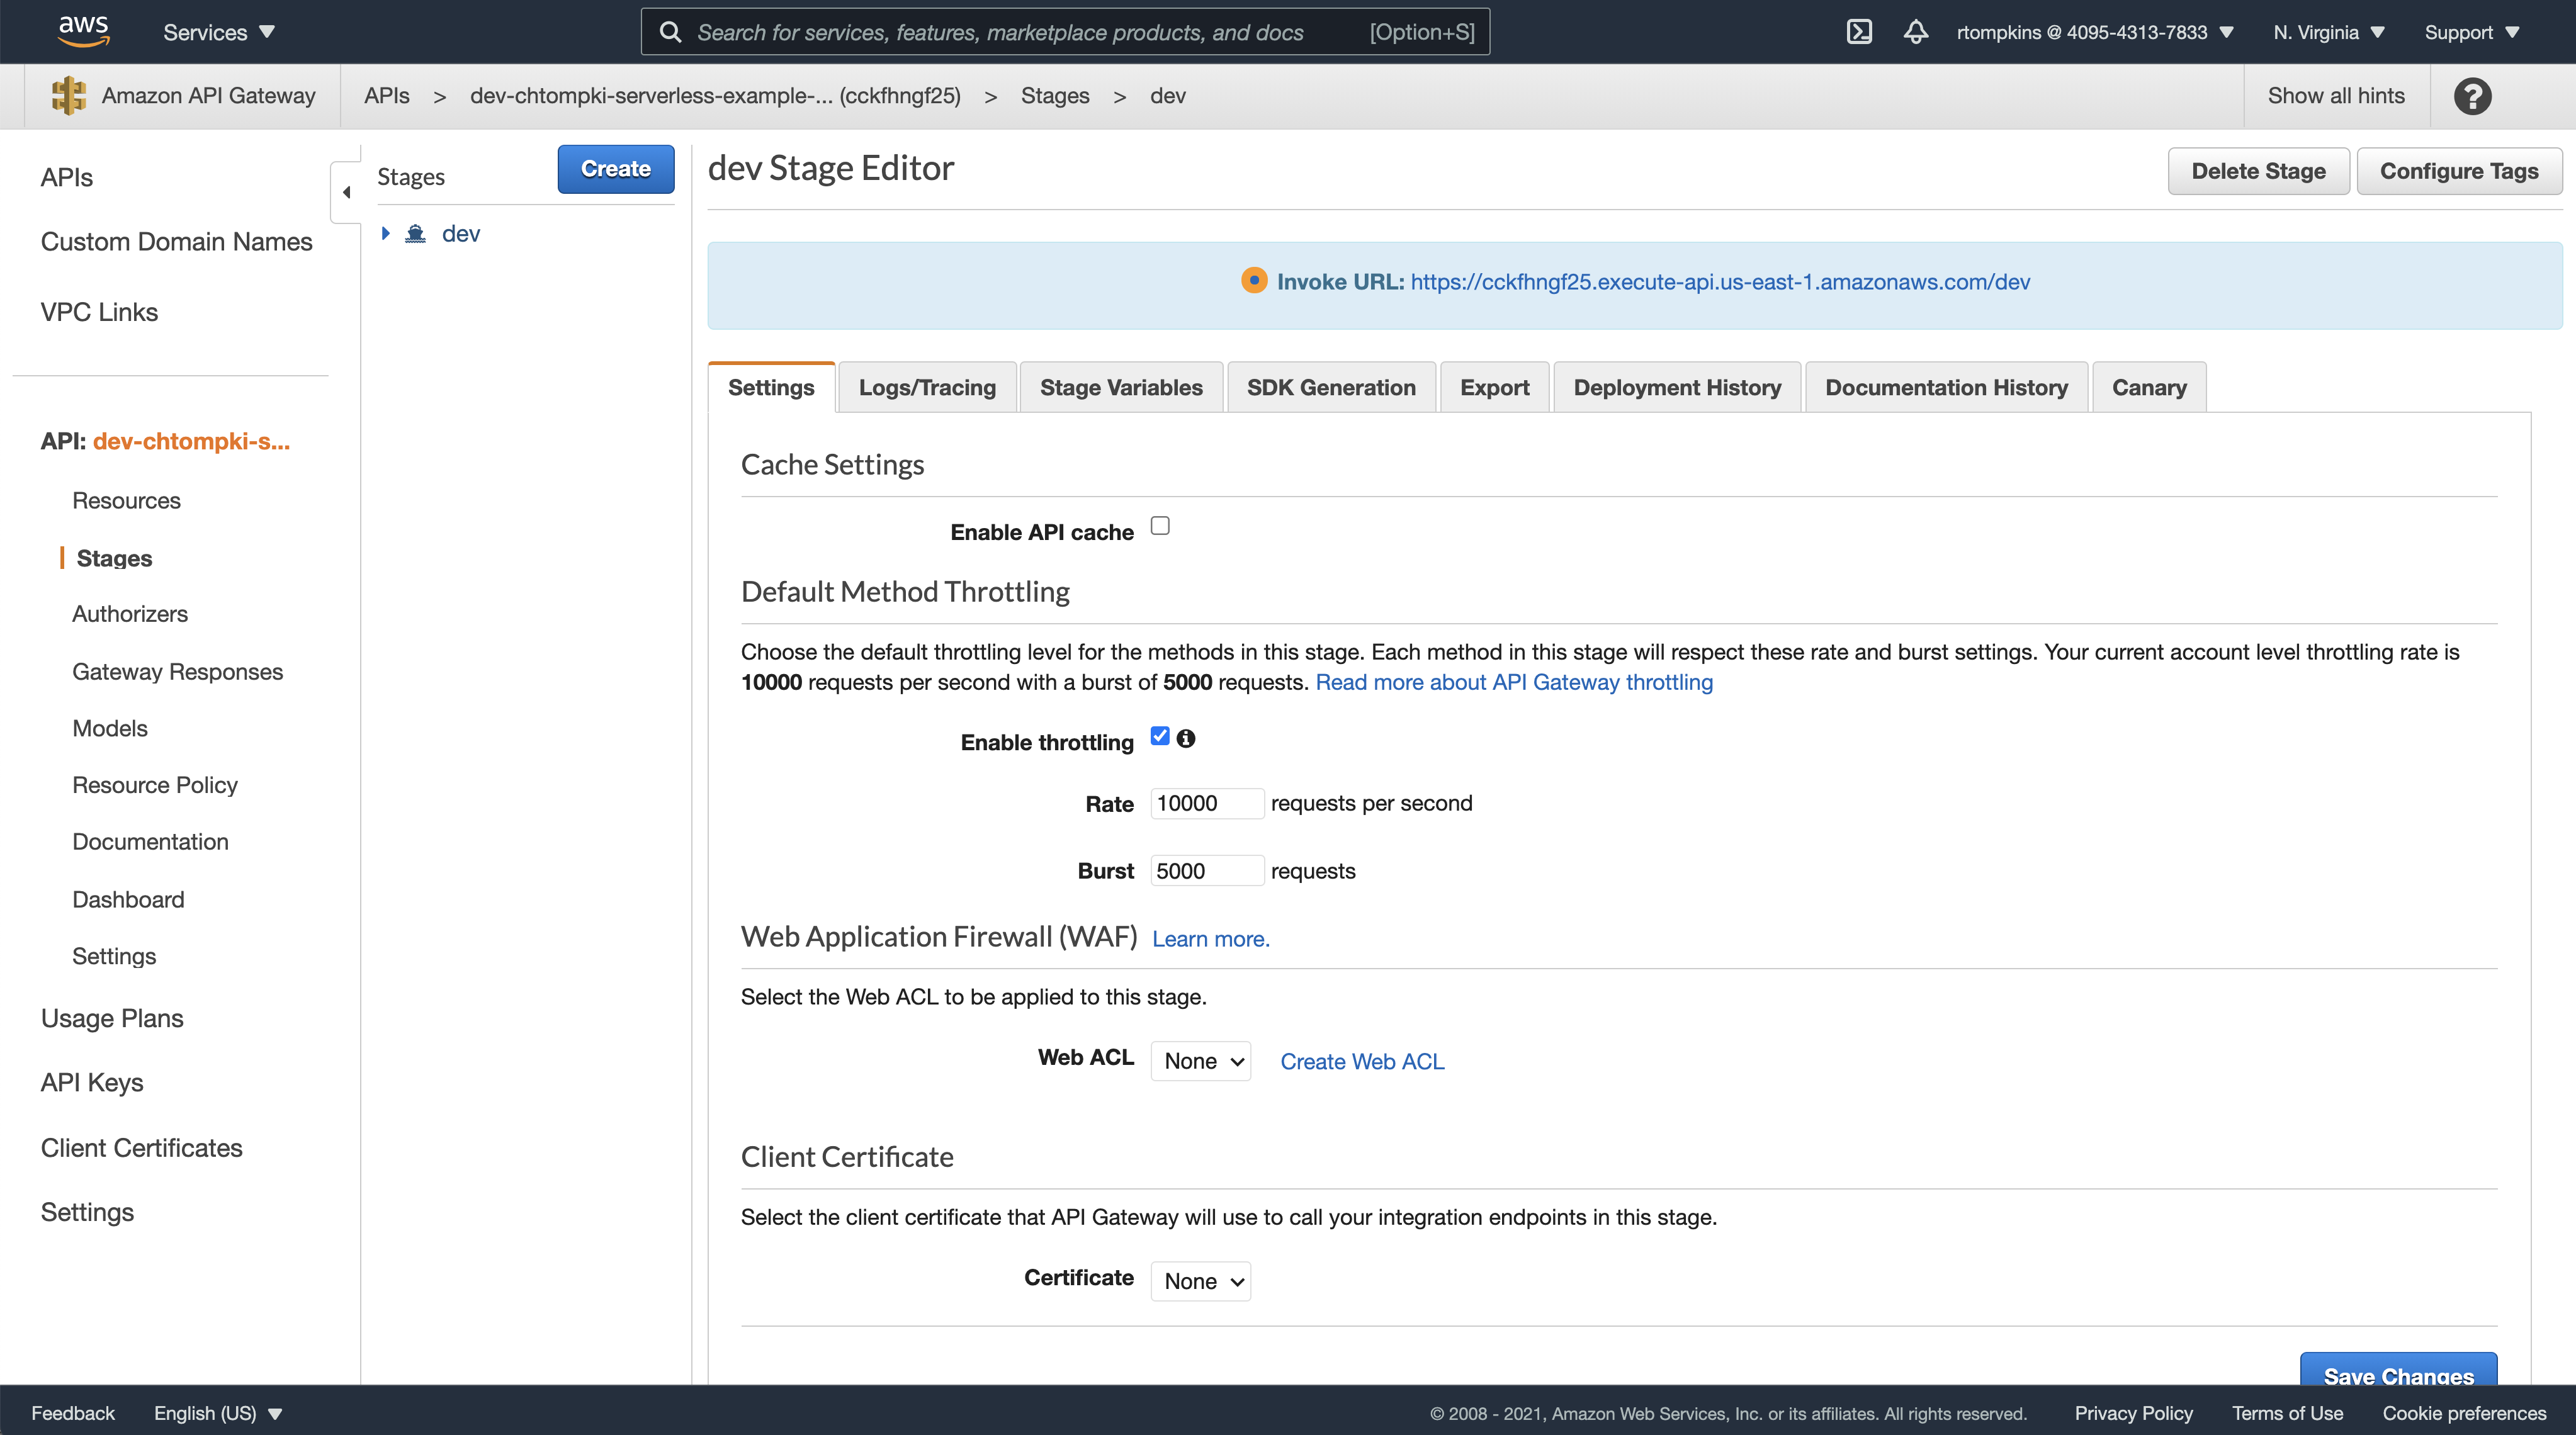The width and height of the screenshot is (2576, 1435).
Task: Switch to the Stage Variables tab
Action: click(1121, 387)
